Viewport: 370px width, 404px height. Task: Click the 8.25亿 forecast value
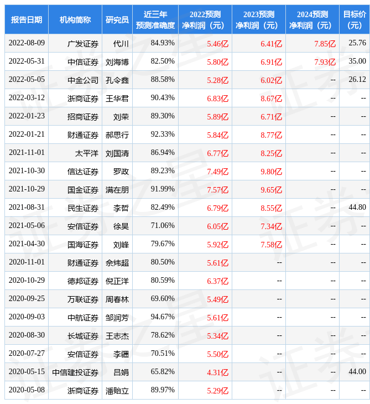point(272,153)
